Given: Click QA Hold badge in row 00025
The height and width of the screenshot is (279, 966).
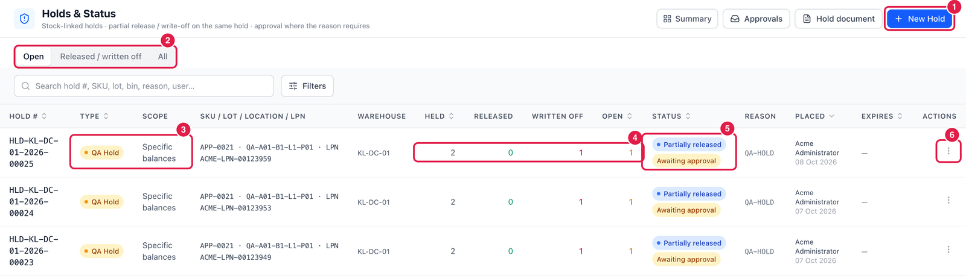Looking at the screenshot, I should pos(101,153).
